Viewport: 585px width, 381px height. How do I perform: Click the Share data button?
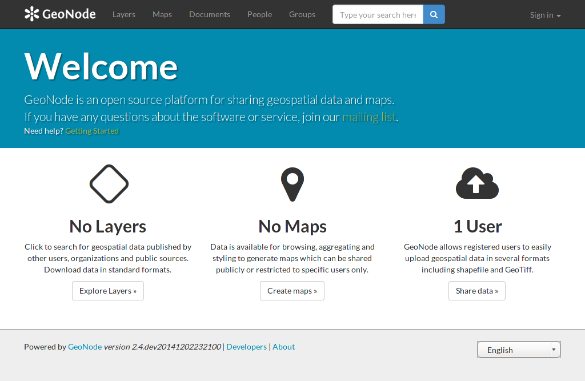pos(477,291)
